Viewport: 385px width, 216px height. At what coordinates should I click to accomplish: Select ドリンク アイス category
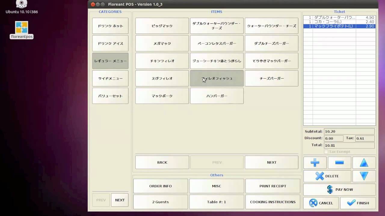(110, 43)
